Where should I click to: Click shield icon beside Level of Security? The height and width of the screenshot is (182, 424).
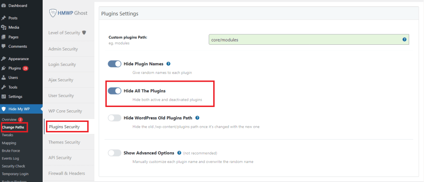[84, 33]
